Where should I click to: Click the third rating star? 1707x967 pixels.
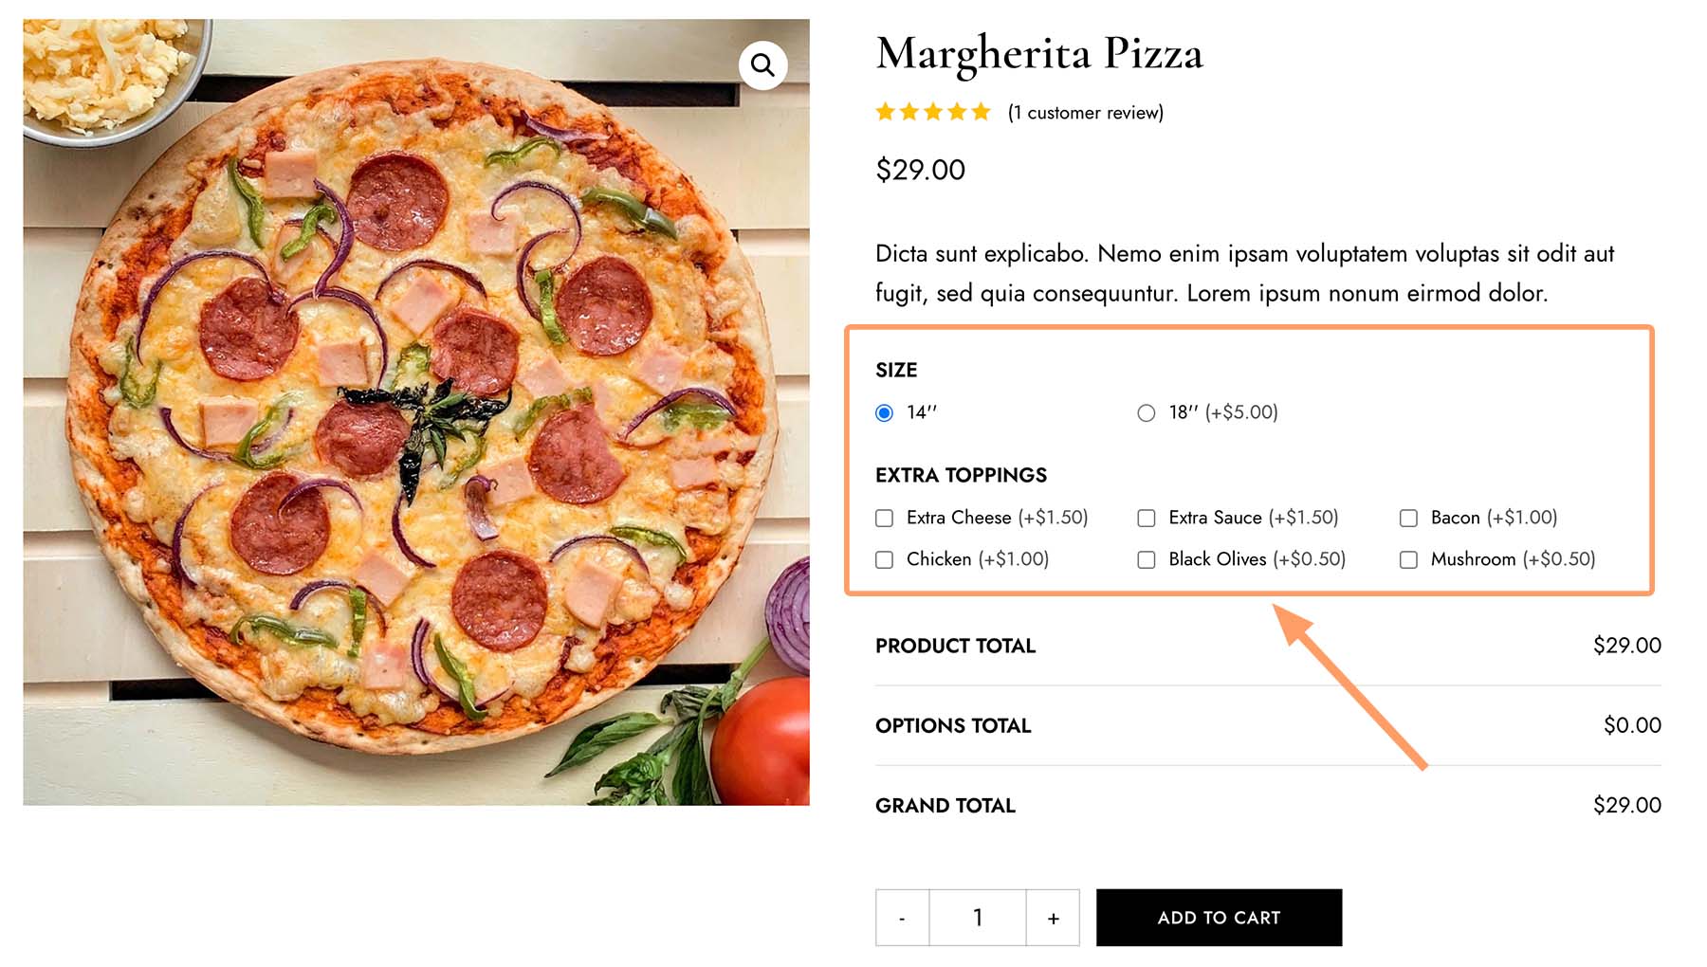pyautogui.click(x=933, y=112)
